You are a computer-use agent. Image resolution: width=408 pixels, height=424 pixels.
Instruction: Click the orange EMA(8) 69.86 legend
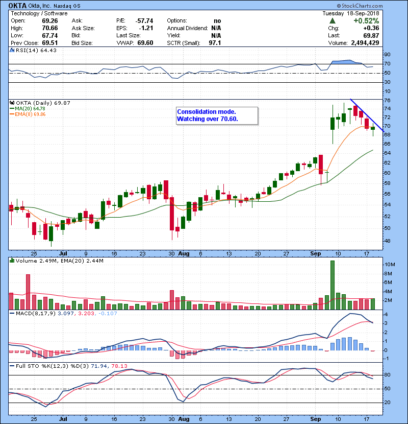(x=28, y=114)
